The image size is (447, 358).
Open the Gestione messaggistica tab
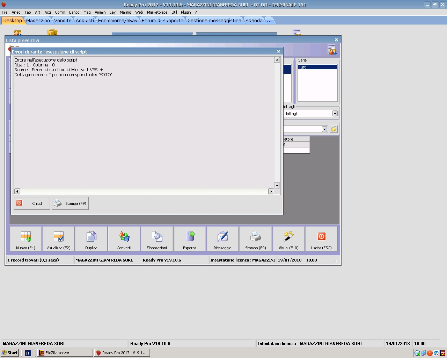click(214, 20)
